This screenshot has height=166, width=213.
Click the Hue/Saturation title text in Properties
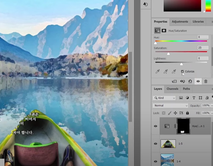tap(178, 31)
